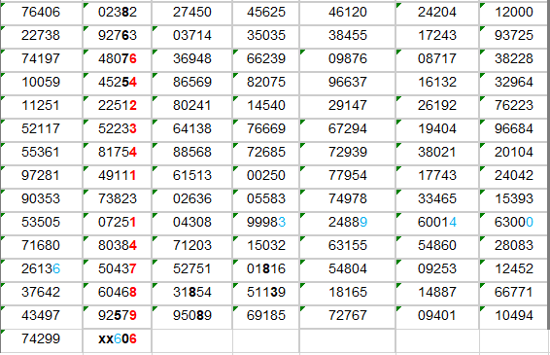Select cell 45254
The width and height of the screenshot is (550, 355).
[118, 83]
